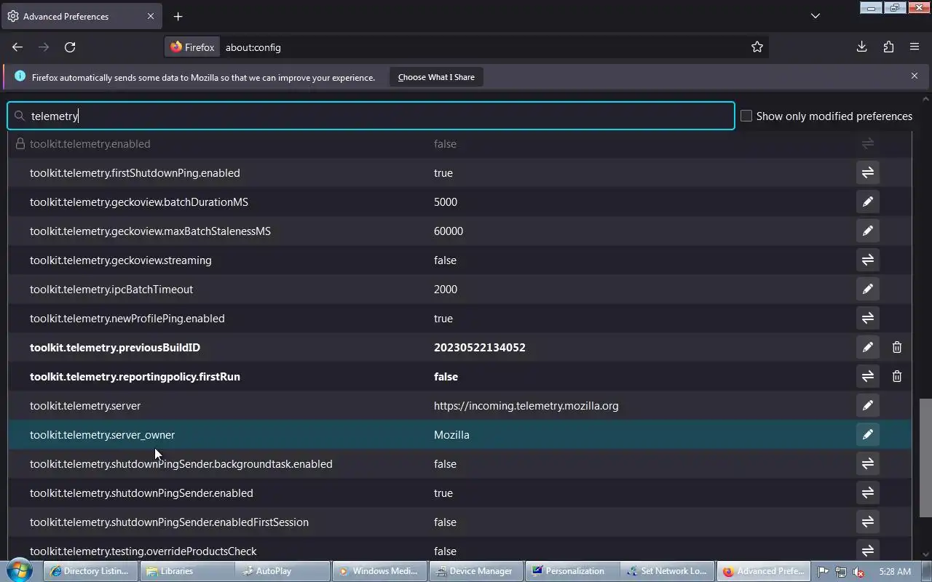Click the telemetry search field

coord(371,116)
